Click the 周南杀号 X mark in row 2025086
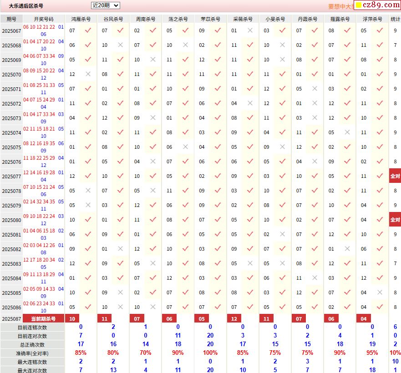Screen dimensions: 401x373 [x=153, y=307]
